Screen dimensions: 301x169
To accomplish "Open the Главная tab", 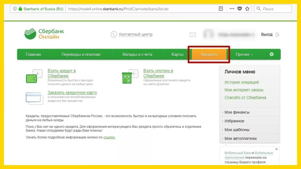I will [x=33, y=54].
